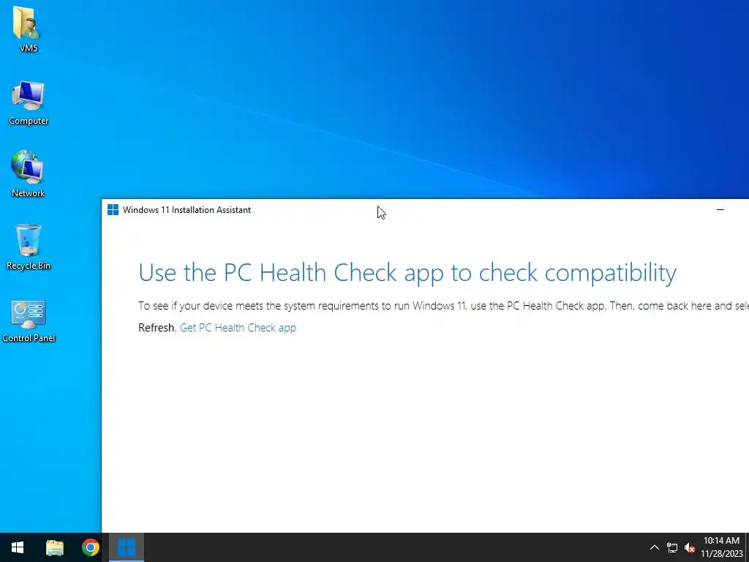The height and width of the screenshot is (562, 749).
Task: Click the 'Windows 11 Installation Assistant' title text
Action: point(187,210)
